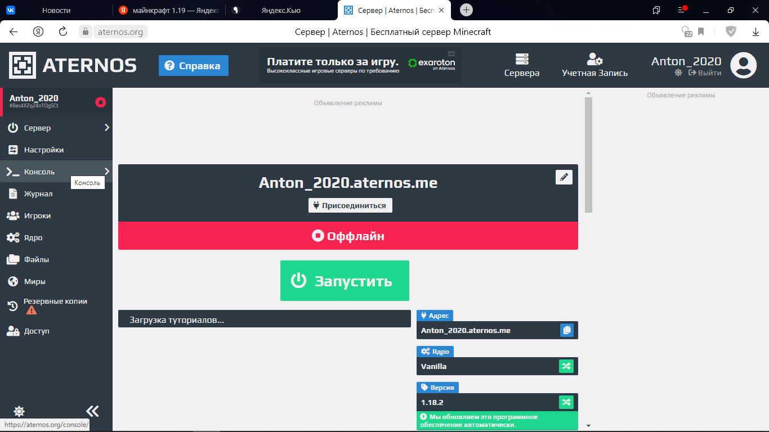Close the Aternos server tab
The width and height of the screenshot is (769, 432).
coord(441,10)
